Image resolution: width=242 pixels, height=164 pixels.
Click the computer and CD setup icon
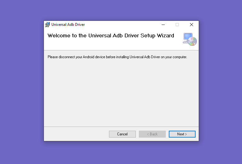(x=190, y=39)
